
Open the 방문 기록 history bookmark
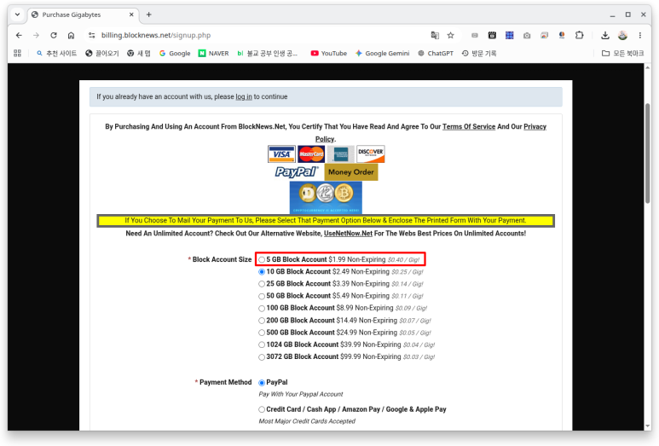coord(479,54)
